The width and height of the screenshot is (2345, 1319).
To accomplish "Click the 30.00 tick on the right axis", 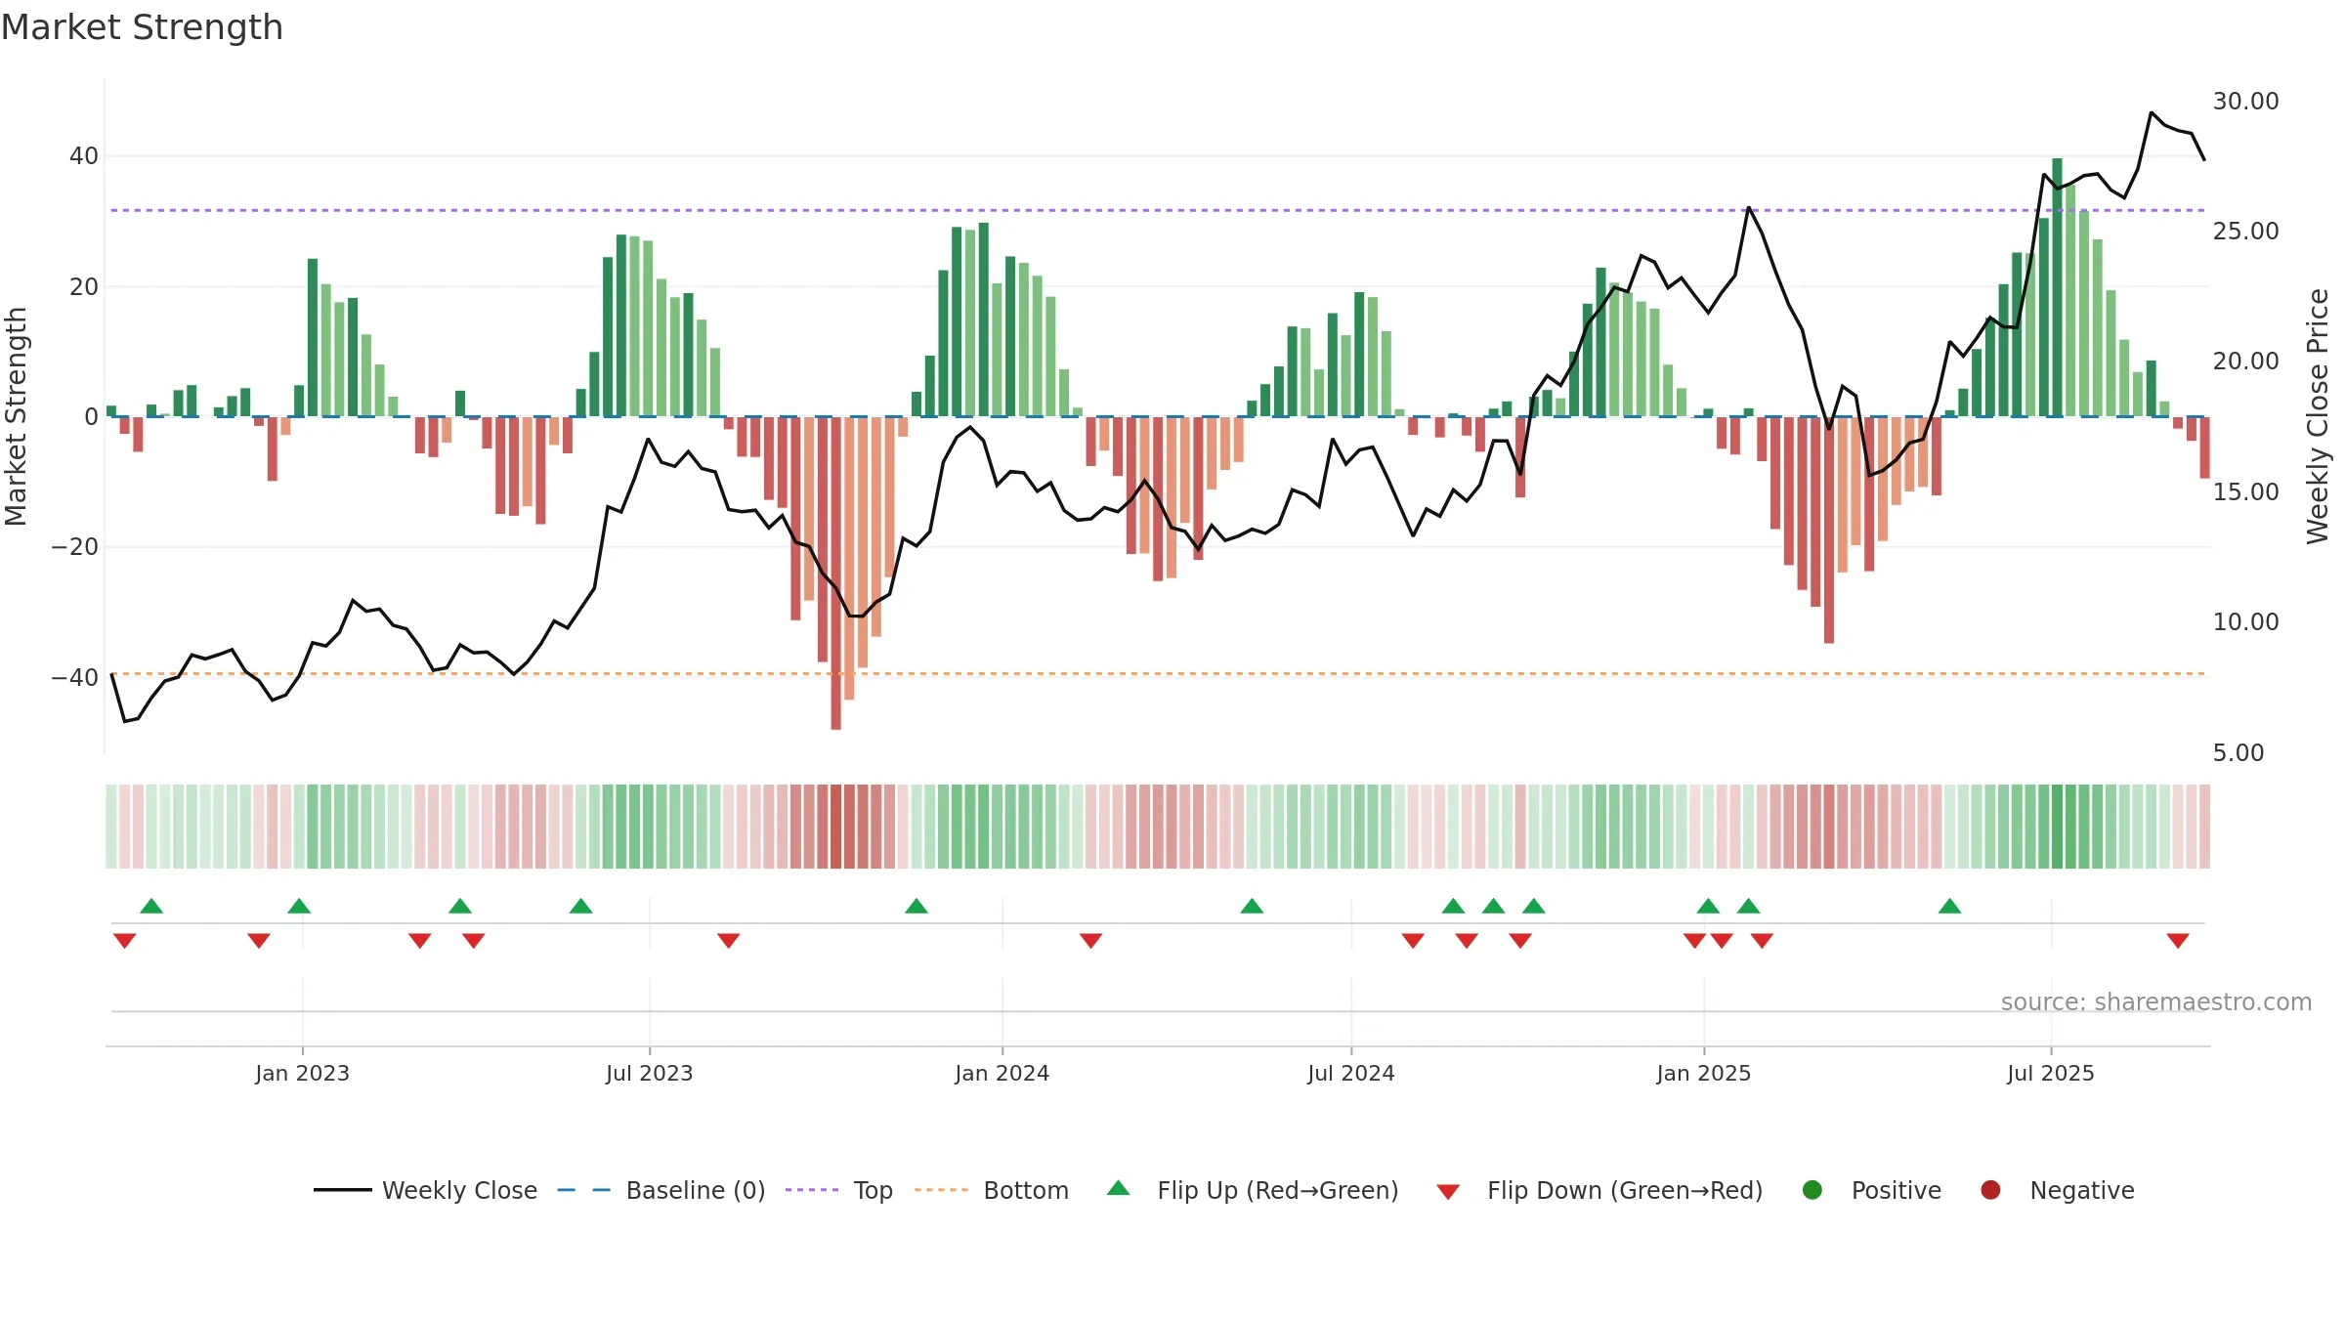I will pos(2245,102).
